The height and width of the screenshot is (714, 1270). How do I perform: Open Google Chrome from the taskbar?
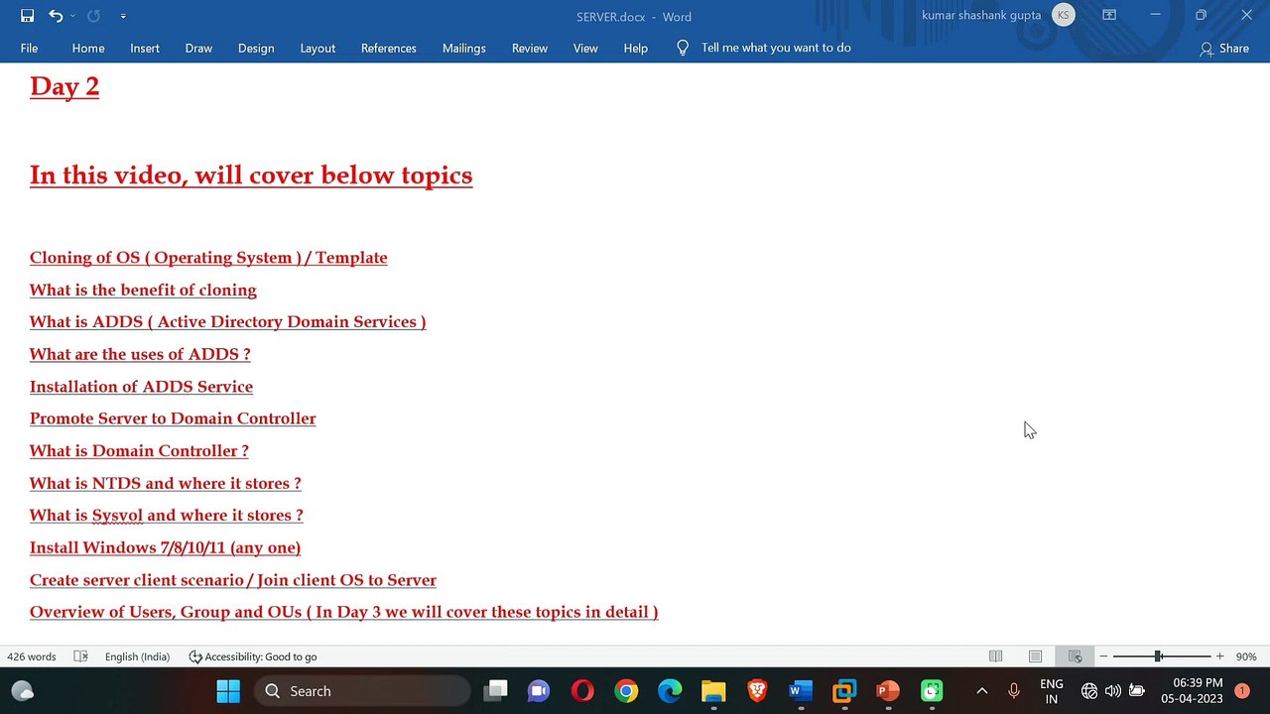point(626,691)
